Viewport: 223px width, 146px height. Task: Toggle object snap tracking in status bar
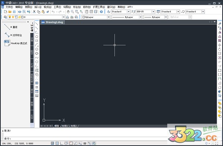[x=75, y=143]
